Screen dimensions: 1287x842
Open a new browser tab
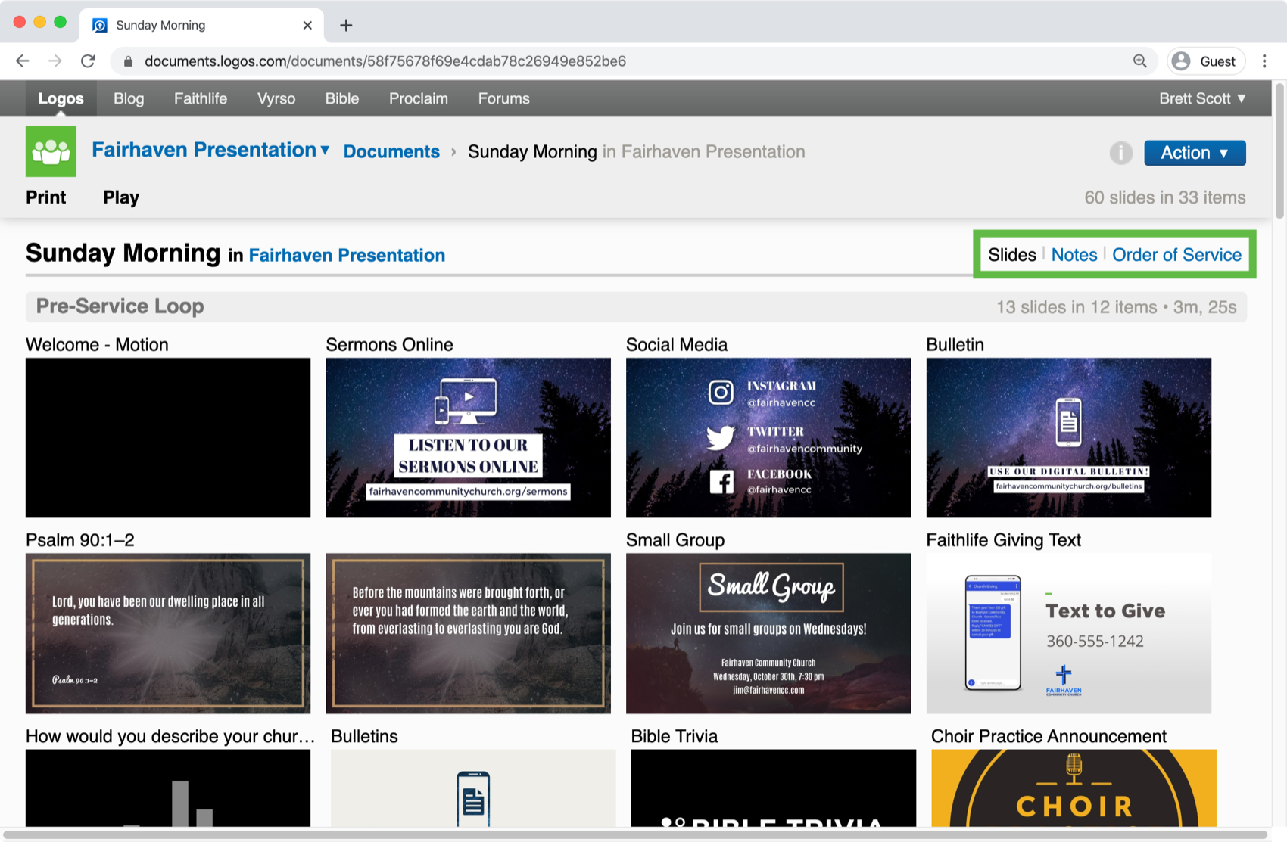[x=346, y=25]
